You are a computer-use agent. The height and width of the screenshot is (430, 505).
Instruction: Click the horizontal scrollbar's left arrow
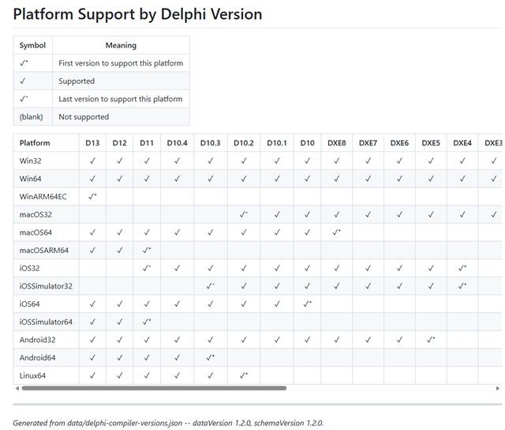point(17,388)
